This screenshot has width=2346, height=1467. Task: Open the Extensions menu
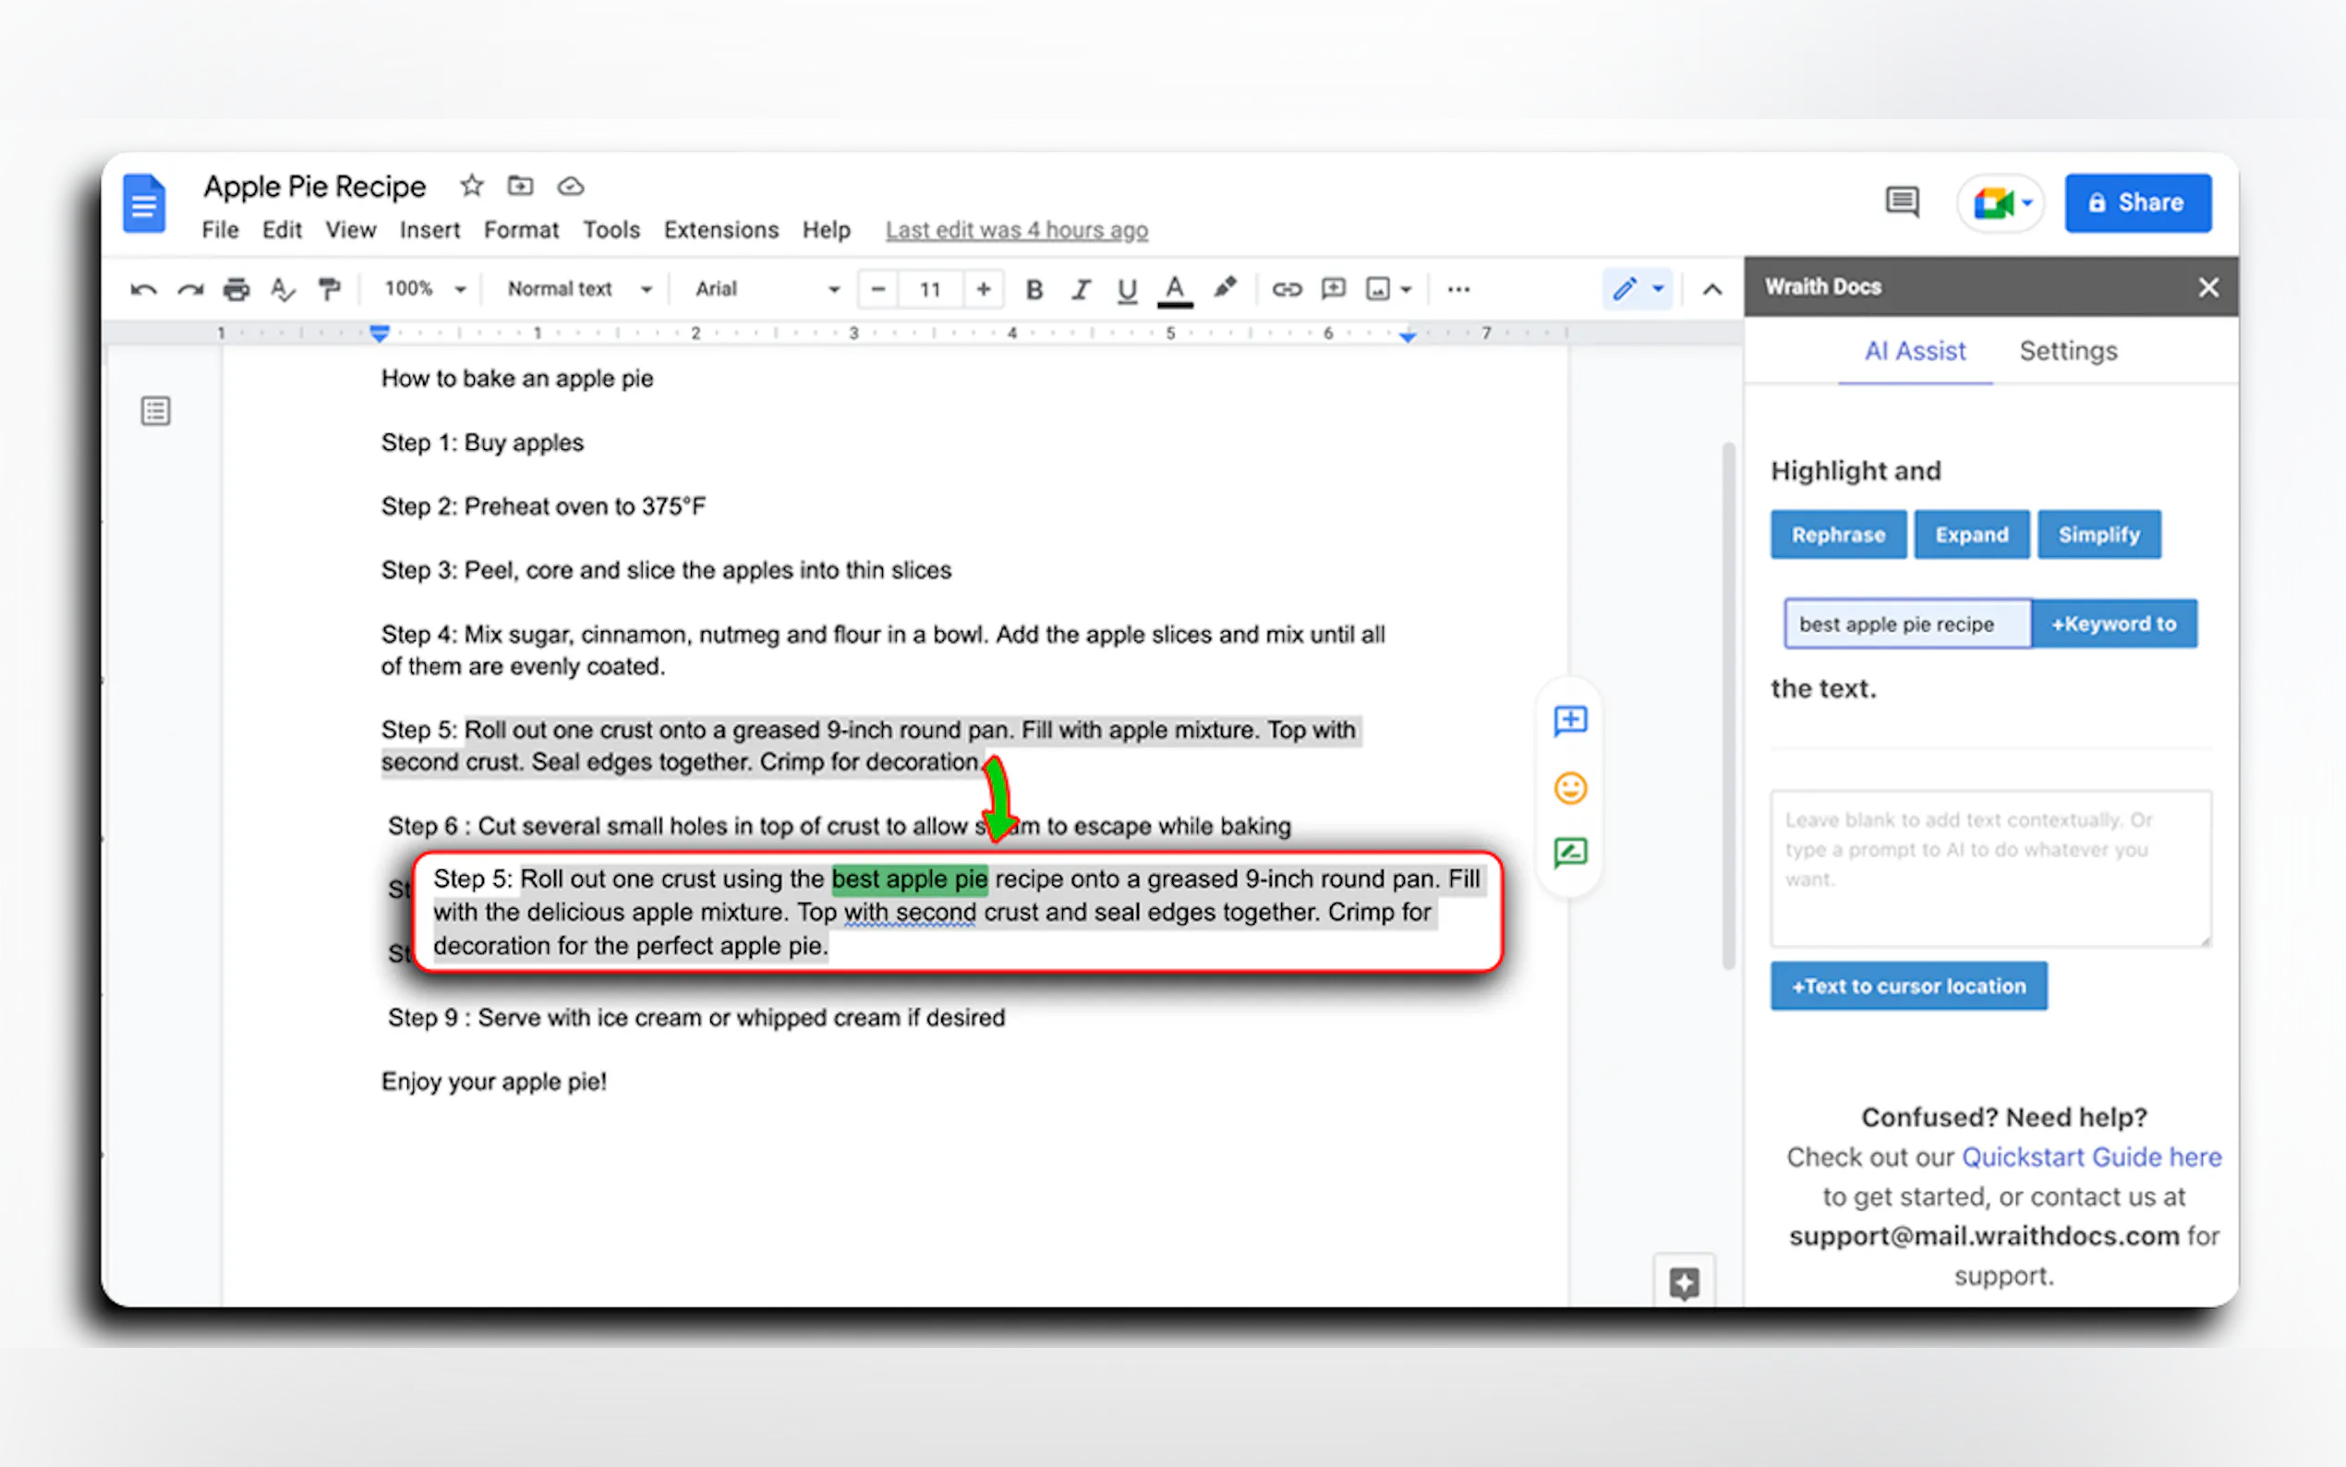(x=720, y=230)
